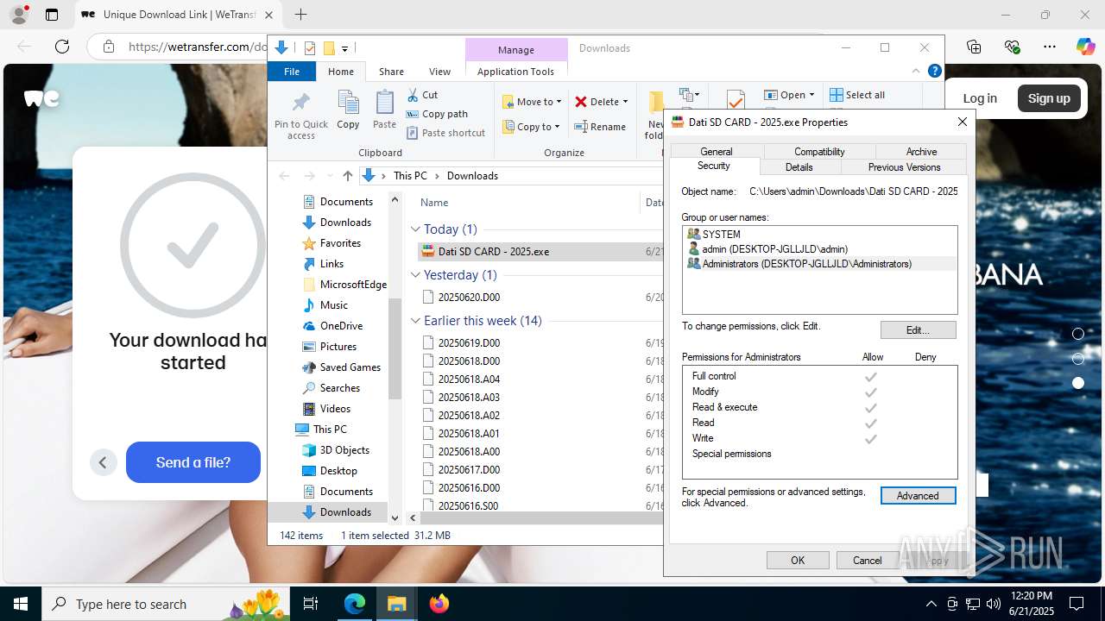Image resolution: width=1105 pixels, height=621 pixels.
Task: Switch to Details tab in Properties
Action: (x=799, y=167)
